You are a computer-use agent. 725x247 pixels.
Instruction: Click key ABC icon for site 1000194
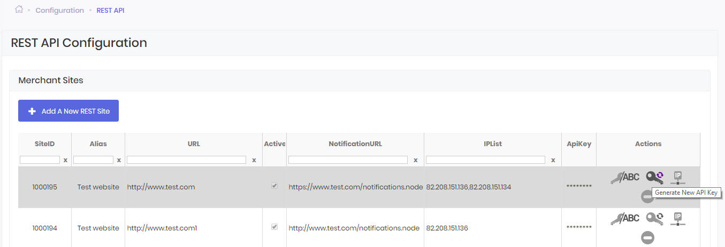[625, 218]
